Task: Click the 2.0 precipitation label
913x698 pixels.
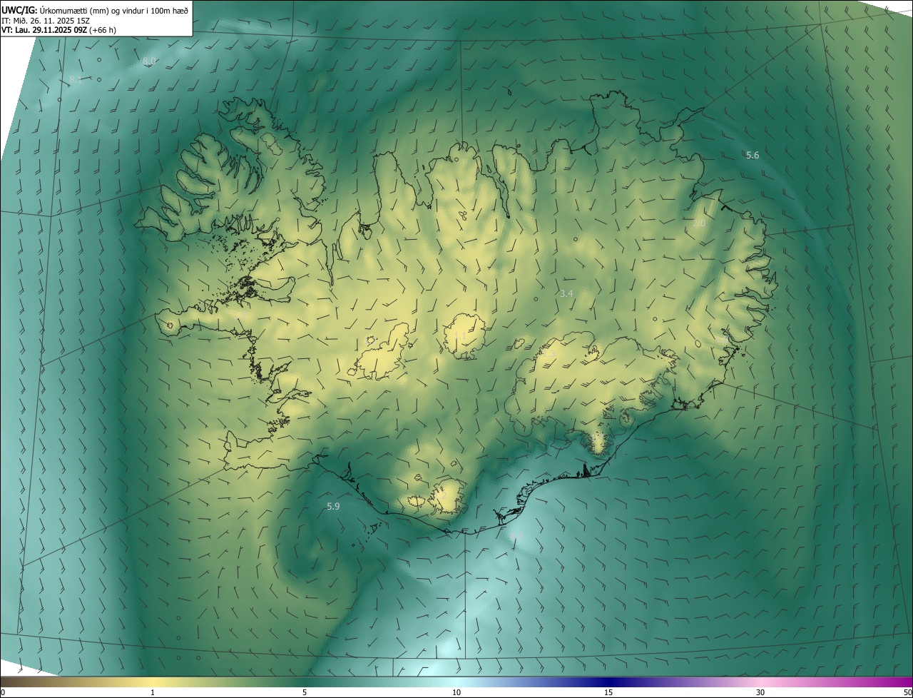Action: [699, 223]
